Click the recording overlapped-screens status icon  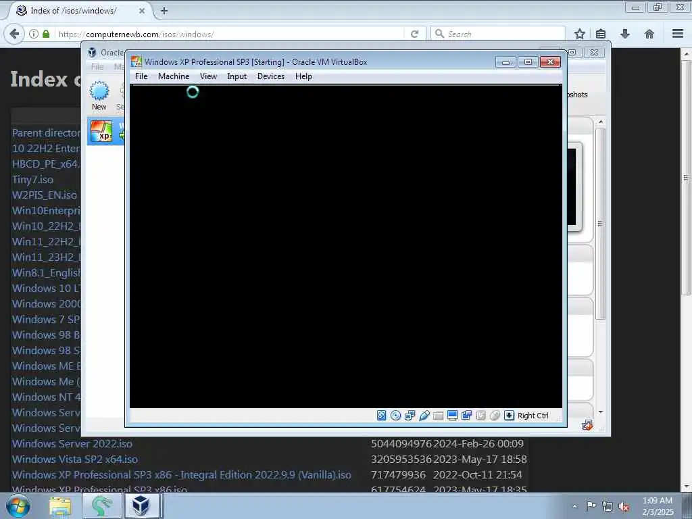point(466,416)
